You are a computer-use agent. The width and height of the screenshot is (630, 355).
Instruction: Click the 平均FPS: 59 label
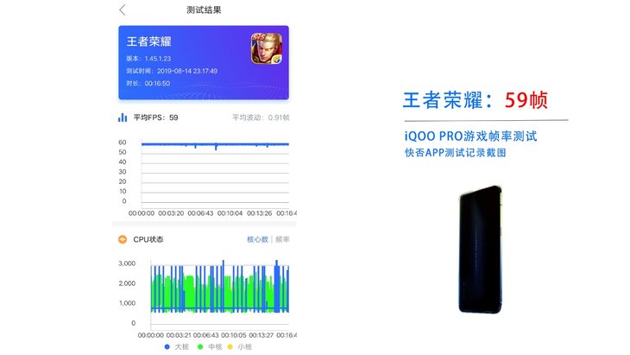(156, 117)
